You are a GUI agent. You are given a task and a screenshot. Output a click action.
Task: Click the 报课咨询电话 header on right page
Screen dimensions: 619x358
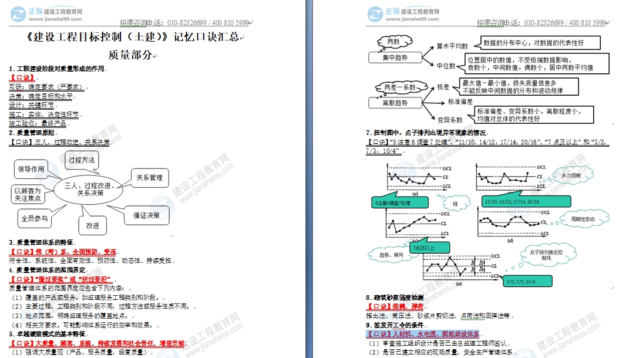click(540, 23)
